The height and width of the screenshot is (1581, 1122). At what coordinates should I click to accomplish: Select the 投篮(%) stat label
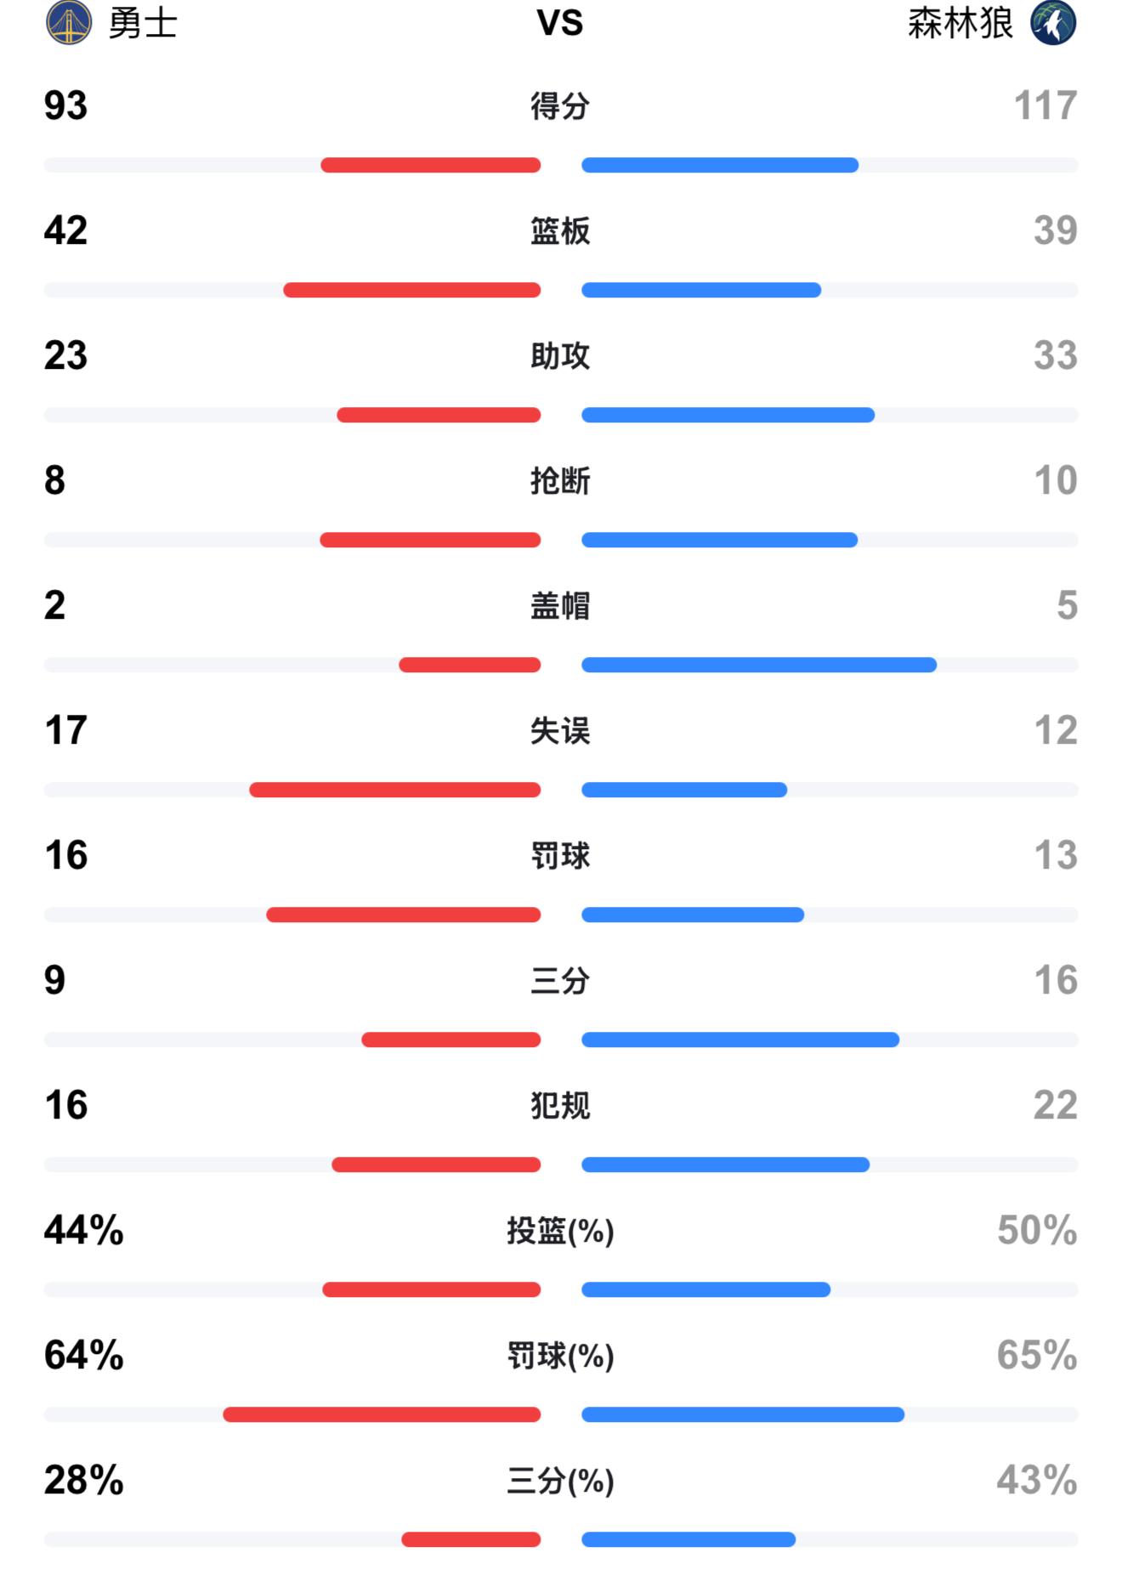click(x=560, y=1231)
